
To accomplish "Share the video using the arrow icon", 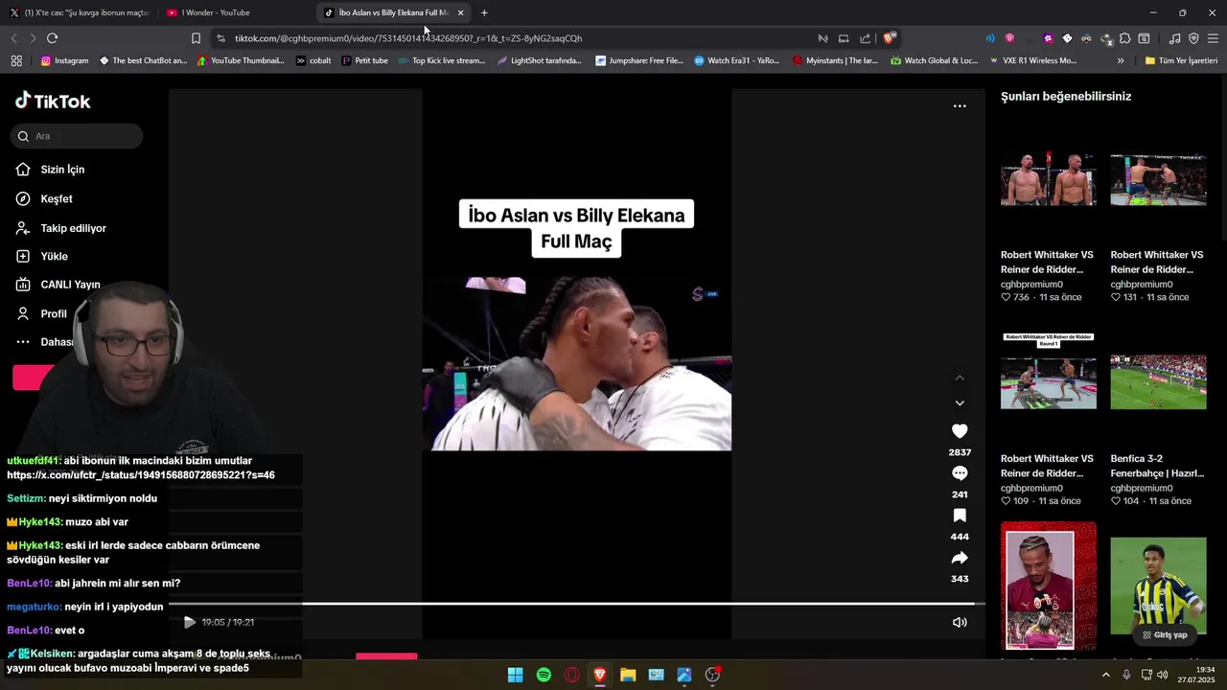I will (x=960, y=558).
